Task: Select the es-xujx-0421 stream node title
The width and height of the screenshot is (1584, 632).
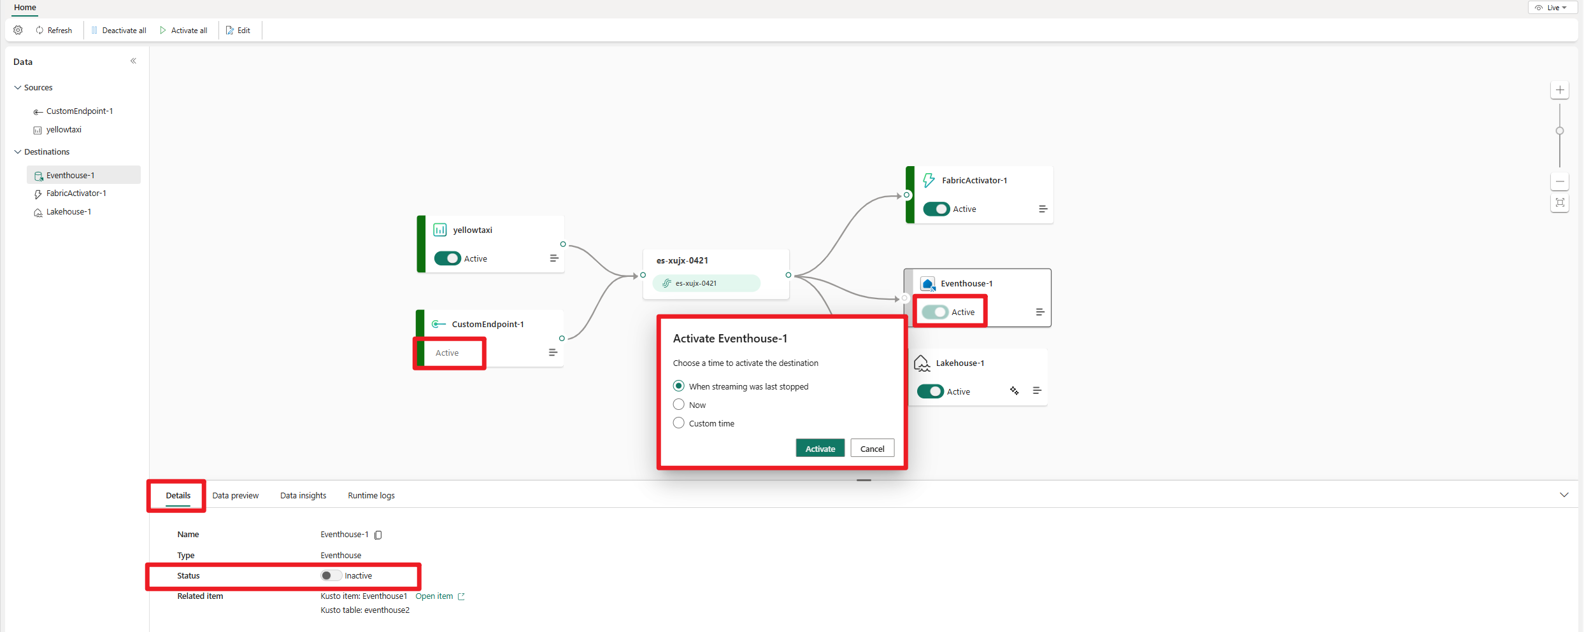Action: click(x=682, y=260)
